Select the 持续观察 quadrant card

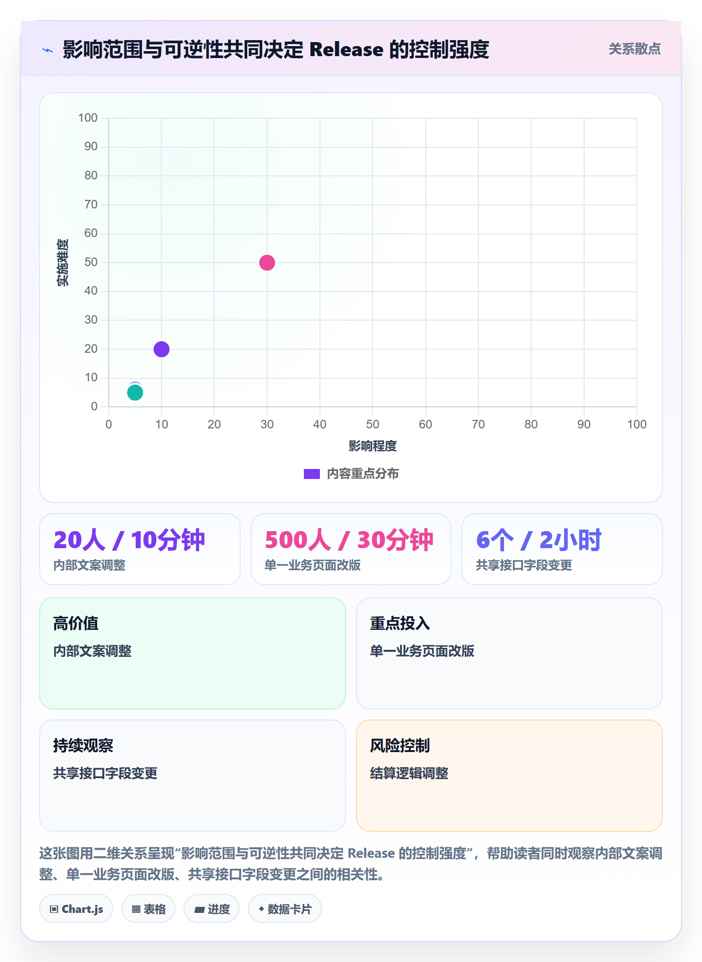tap(193, 776)
